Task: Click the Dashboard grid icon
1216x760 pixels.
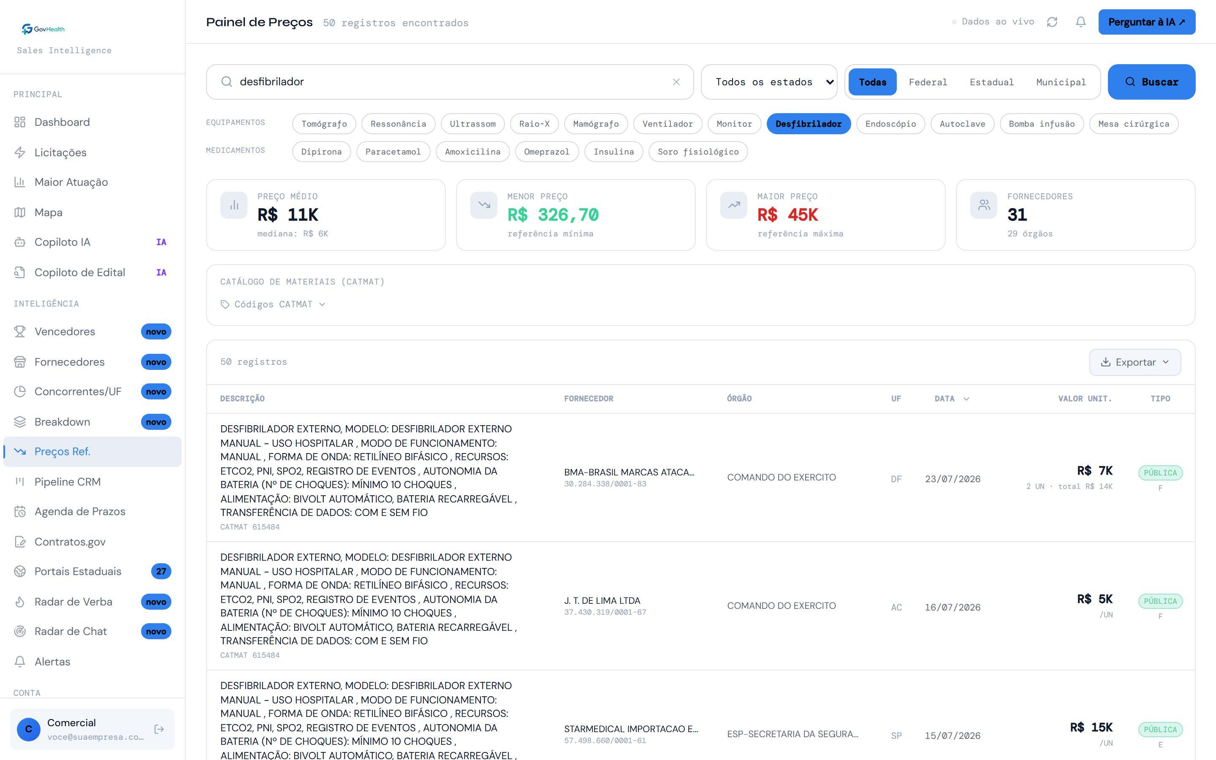Action: 19,122
